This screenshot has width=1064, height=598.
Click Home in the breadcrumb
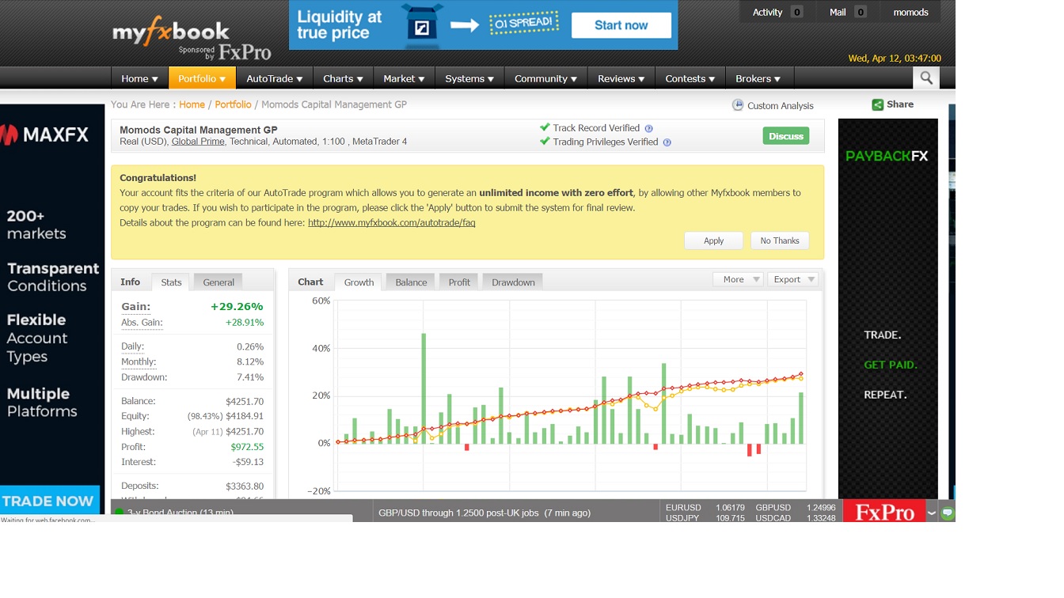tap(192, 104)
